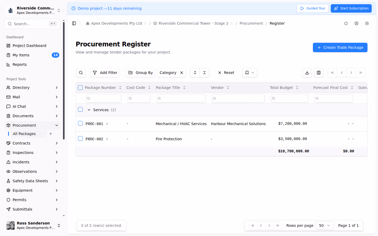This screenshot has height=236, width=378.
Task: Click the Vendor filter input field
Action: (x=238, y=98)
